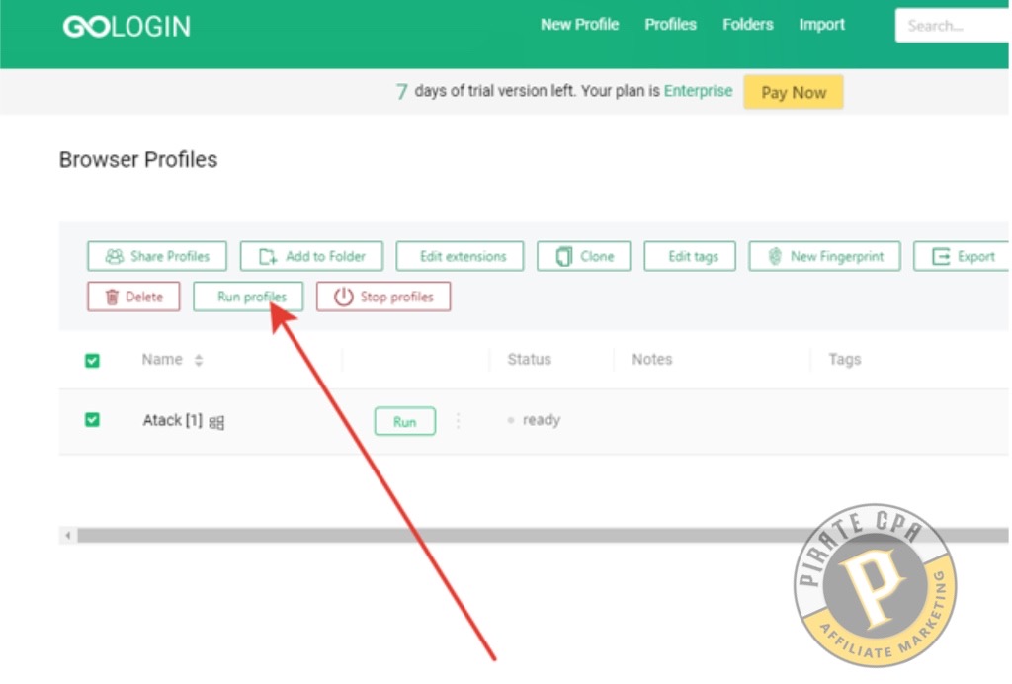The image size is (1012, 684).
Task: Click the horizontal scrollbar track
Action: tap(543, 536)
